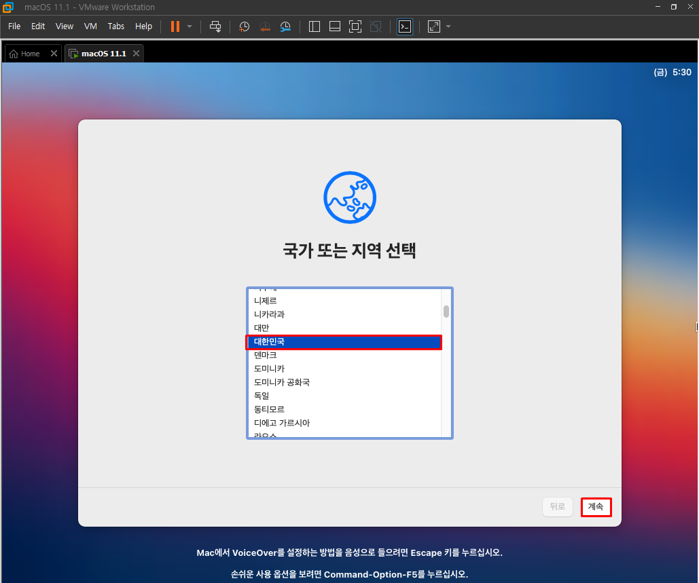The width and height of the screenshot is (699, 583).
Task: Click the 계속 (Continue) button
Action: pyautogui.click(x=596, y=507)
